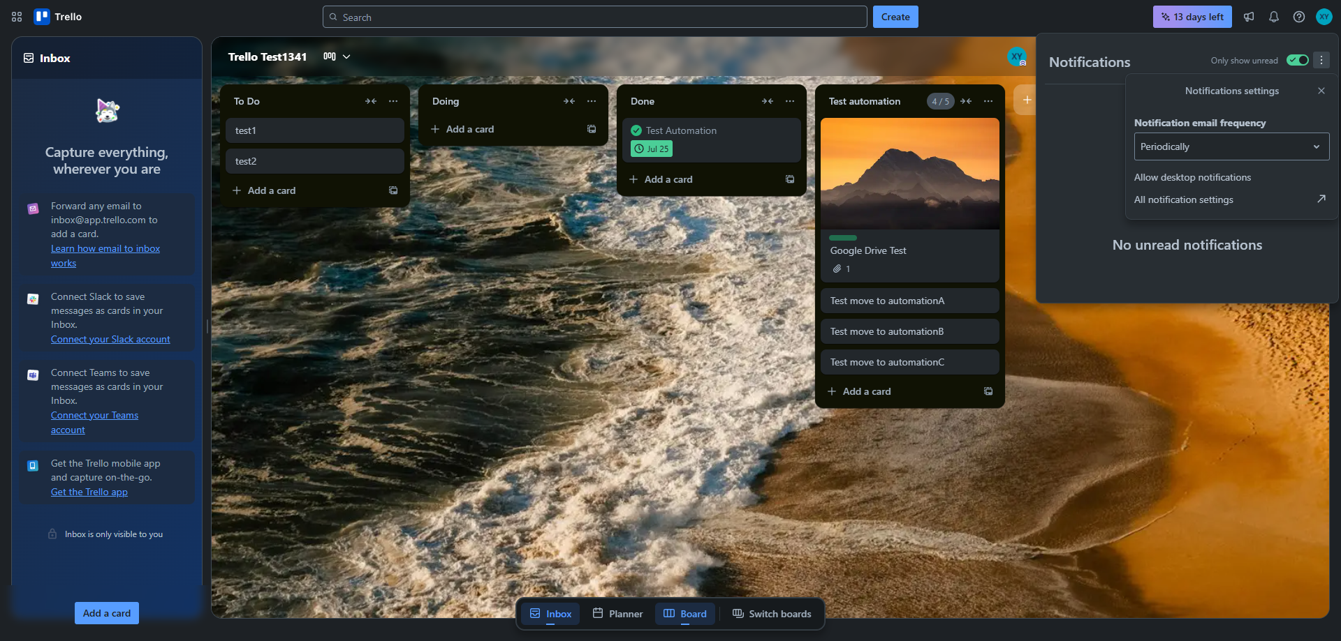Click the notifications bell icon
The image size is (1341, 641).
[1274, 17]
